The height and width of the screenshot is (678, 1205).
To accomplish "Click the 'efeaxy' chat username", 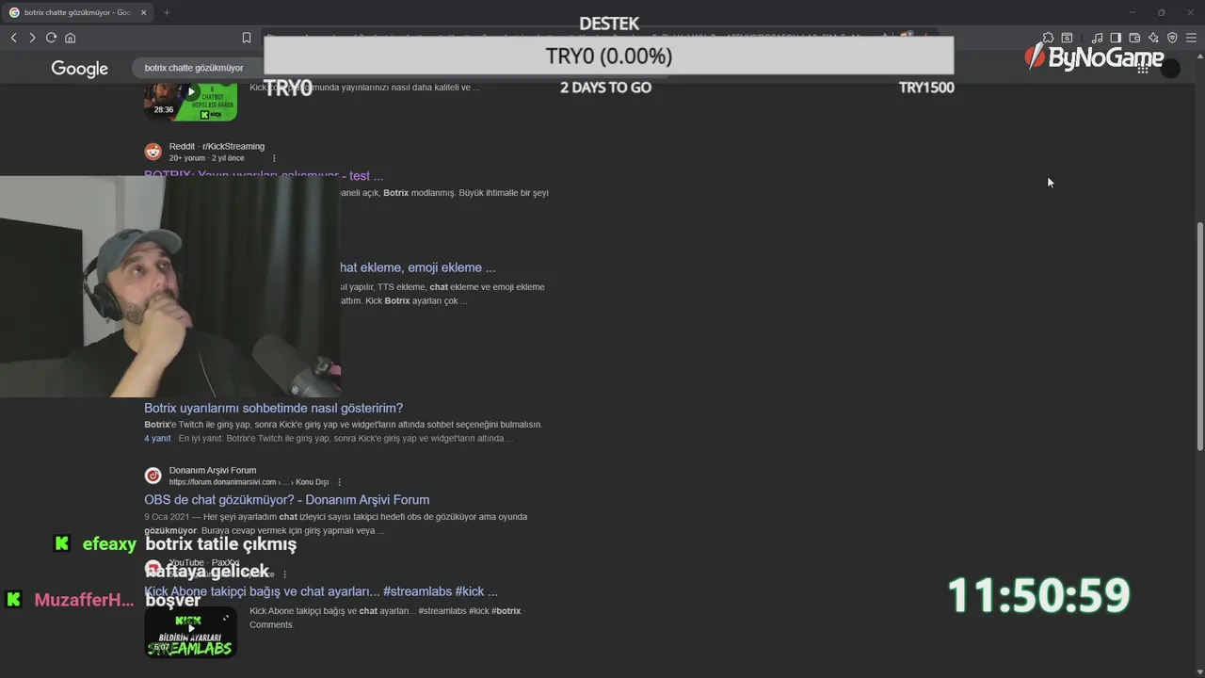I will coord(109,544).
